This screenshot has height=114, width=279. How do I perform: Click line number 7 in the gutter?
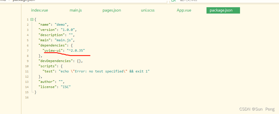click(27, 51)
